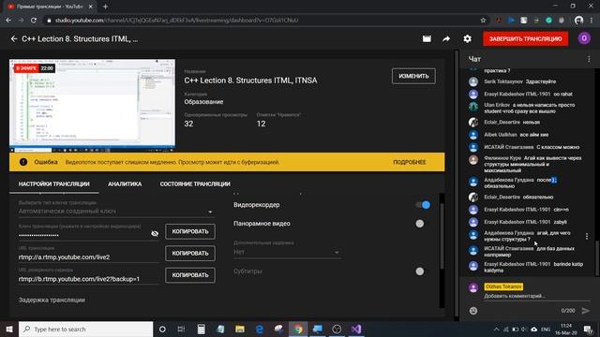Open Task View on taskbar

(181, 329)
